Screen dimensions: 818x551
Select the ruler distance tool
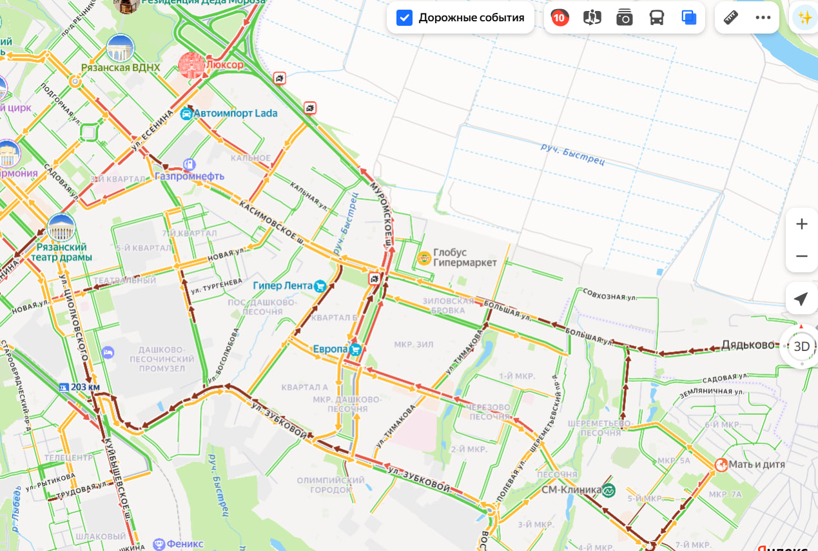click(x=731, y=17)
